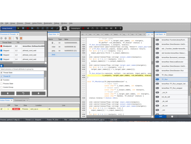Viewport: 191px width, 144px height.
Task: Click the reset grouping circular arrow button
Action: [23, 93]
